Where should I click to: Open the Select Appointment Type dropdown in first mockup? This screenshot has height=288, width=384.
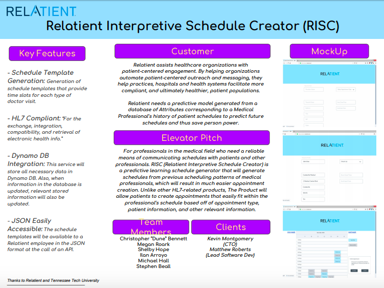pos(346,89)
